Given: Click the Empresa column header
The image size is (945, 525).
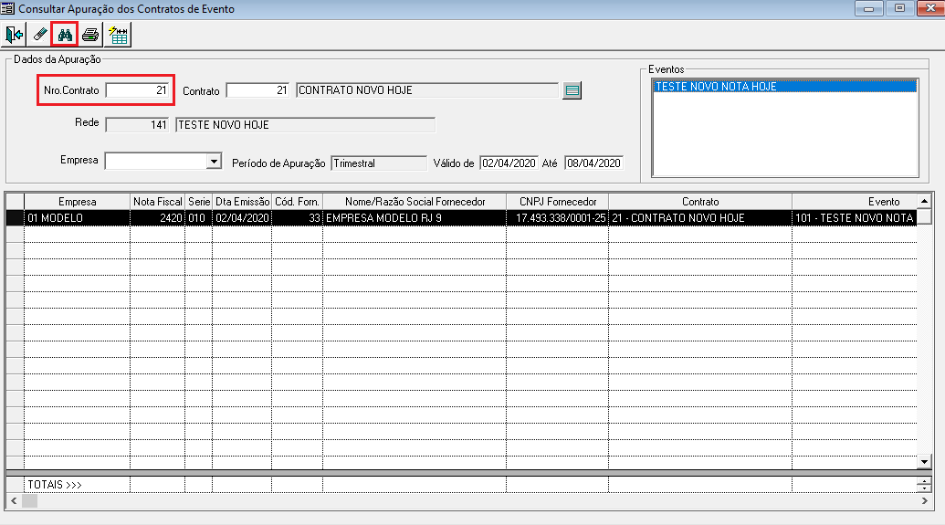Looking at the screenshot, I should (77, 201).
